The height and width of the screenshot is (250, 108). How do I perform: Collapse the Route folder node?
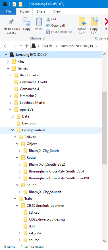click(17, 158)
